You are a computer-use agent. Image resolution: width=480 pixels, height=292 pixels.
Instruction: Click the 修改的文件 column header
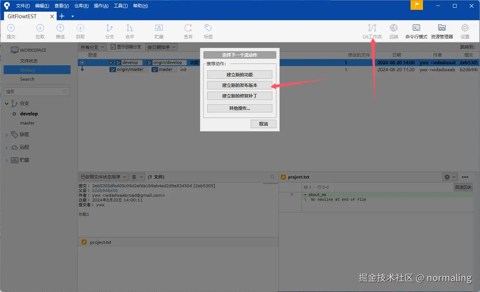pos(359,55)
